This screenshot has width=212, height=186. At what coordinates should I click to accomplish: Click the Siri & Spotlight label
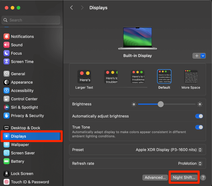[x=25, y=107]
